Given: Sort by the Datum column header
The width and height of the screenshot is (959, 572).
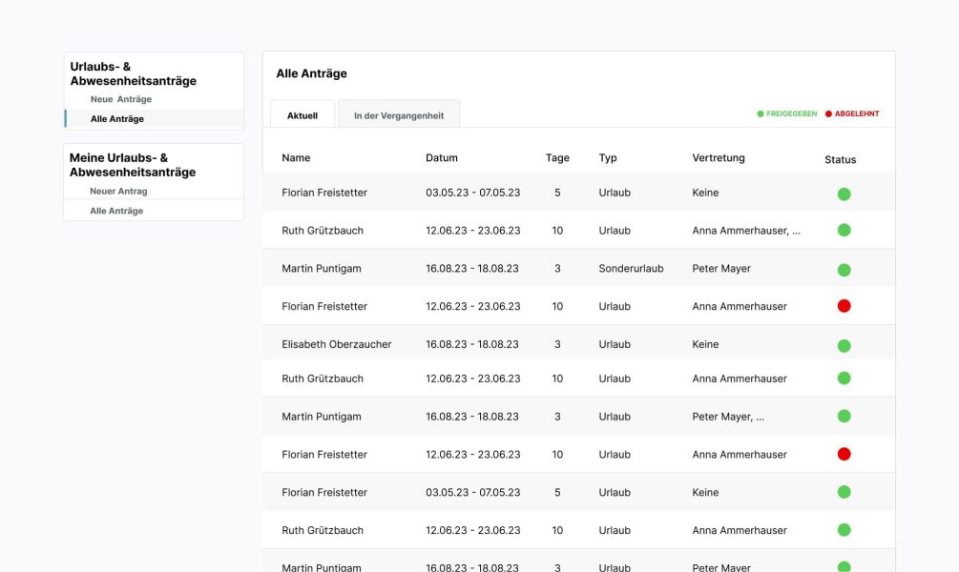Looking at the screenshot, I should click(x=442, y=157).
